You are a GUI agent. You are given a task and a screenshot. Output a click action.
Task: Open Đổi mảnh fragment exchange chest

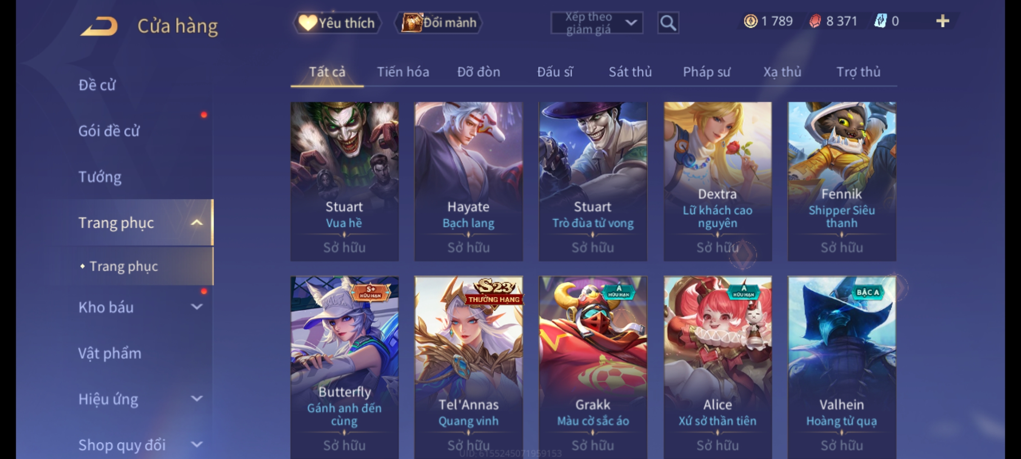pyautogui.click(x=439, y=23)
